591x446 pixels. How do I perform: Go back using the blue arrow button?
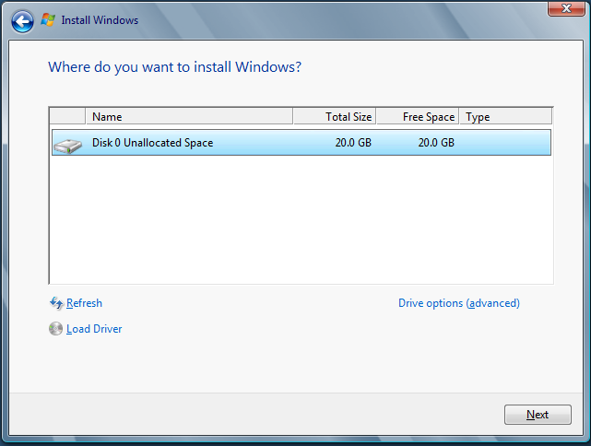(x=22, y=21)
